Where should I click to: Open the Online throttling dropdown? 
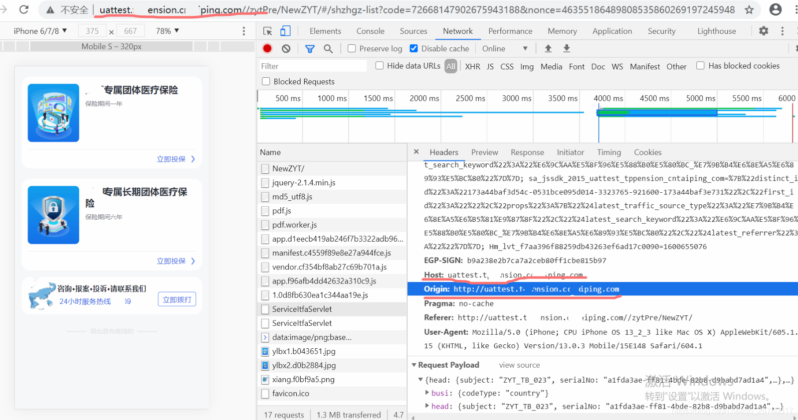tap(504, 48)
